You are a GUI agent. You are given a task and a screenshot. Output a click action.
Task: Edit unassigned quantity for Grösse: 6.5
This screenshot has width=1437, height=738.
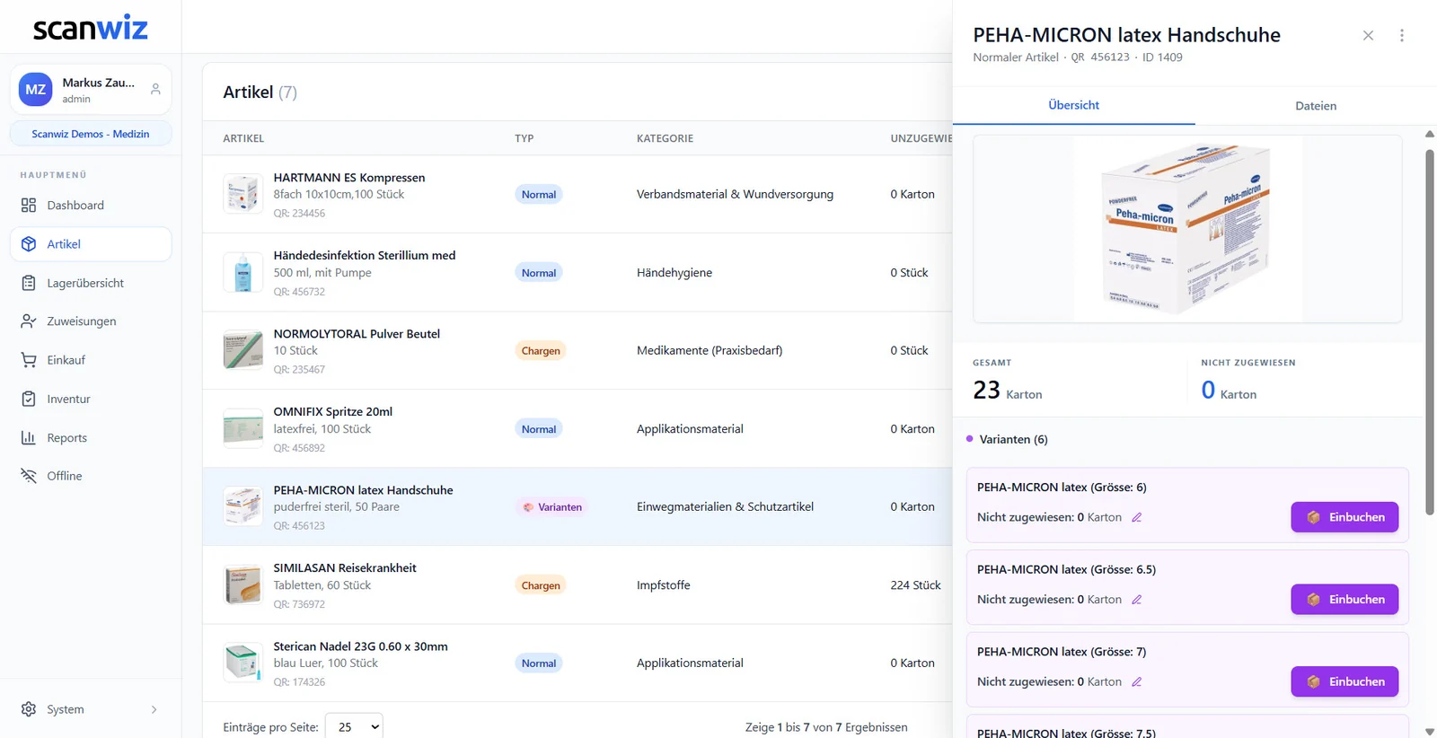click(x=1137, y=600)
